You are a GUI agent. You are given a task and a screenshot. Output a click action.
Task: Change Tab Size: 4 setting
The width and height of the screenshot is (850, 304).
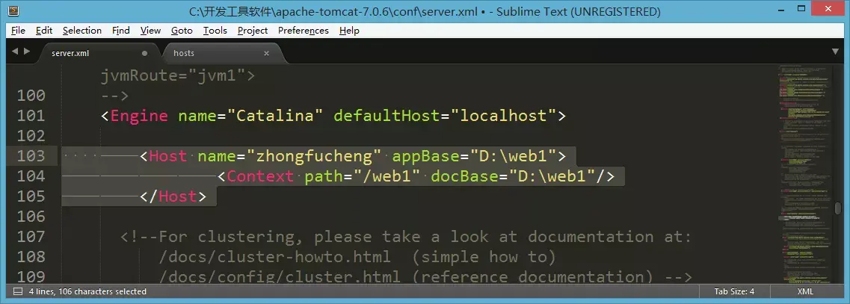734,291
